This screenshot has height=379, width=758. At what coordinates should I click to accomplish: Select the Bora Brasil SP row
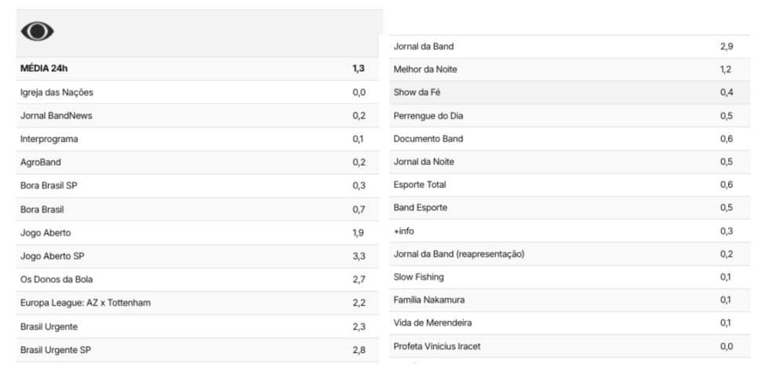point(198,186)
